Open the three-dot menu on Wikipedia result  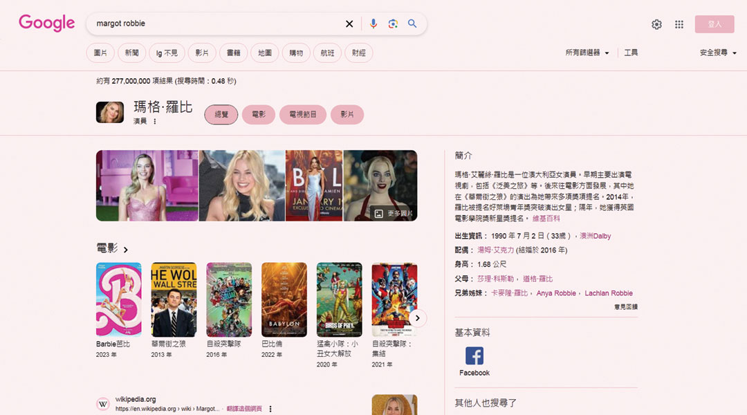coord(270,409)
